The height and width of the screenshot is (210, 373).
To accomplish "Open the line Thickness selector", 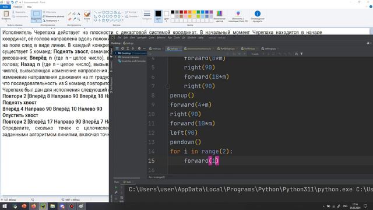I will point(147,15).
